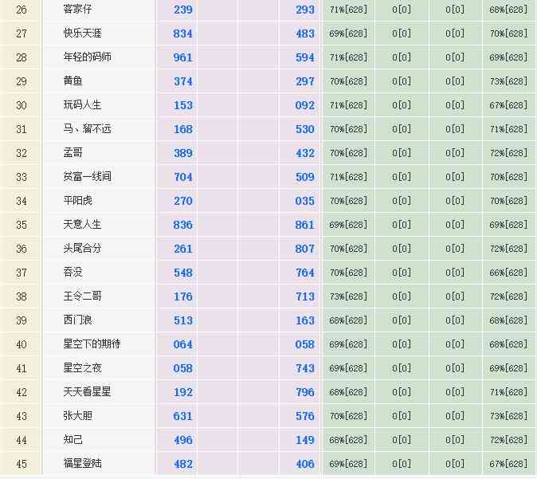Click the name 黄鱼 in row 29
Image resolution: width=537 pixels, height=479 pixels.
tap(73, 81)
